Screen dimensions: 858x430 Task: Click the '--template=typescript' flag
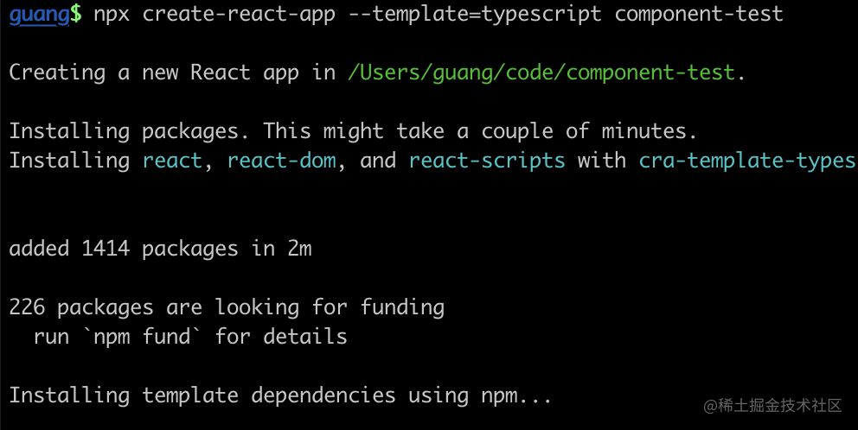click(475, 14)
